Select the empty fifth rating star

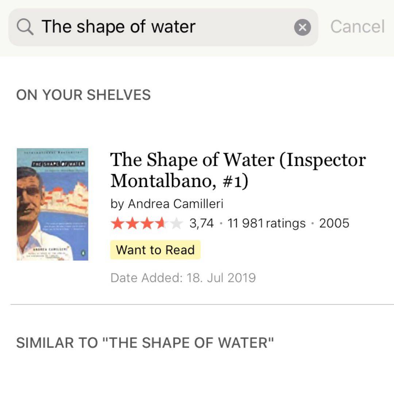176,223
